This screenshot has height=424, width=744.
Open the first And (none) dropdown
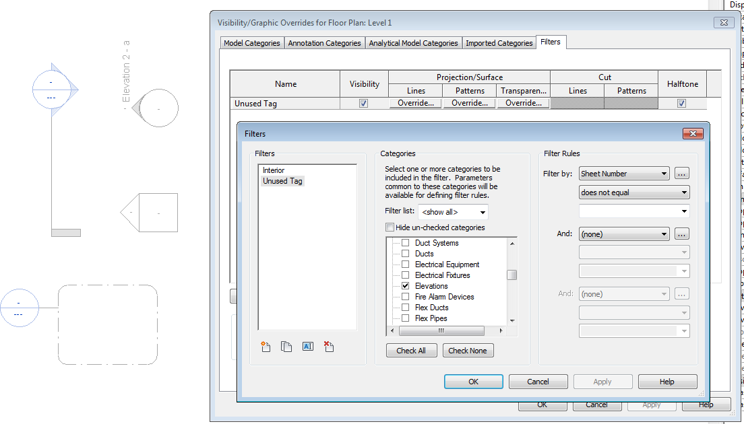coord(624,234)
